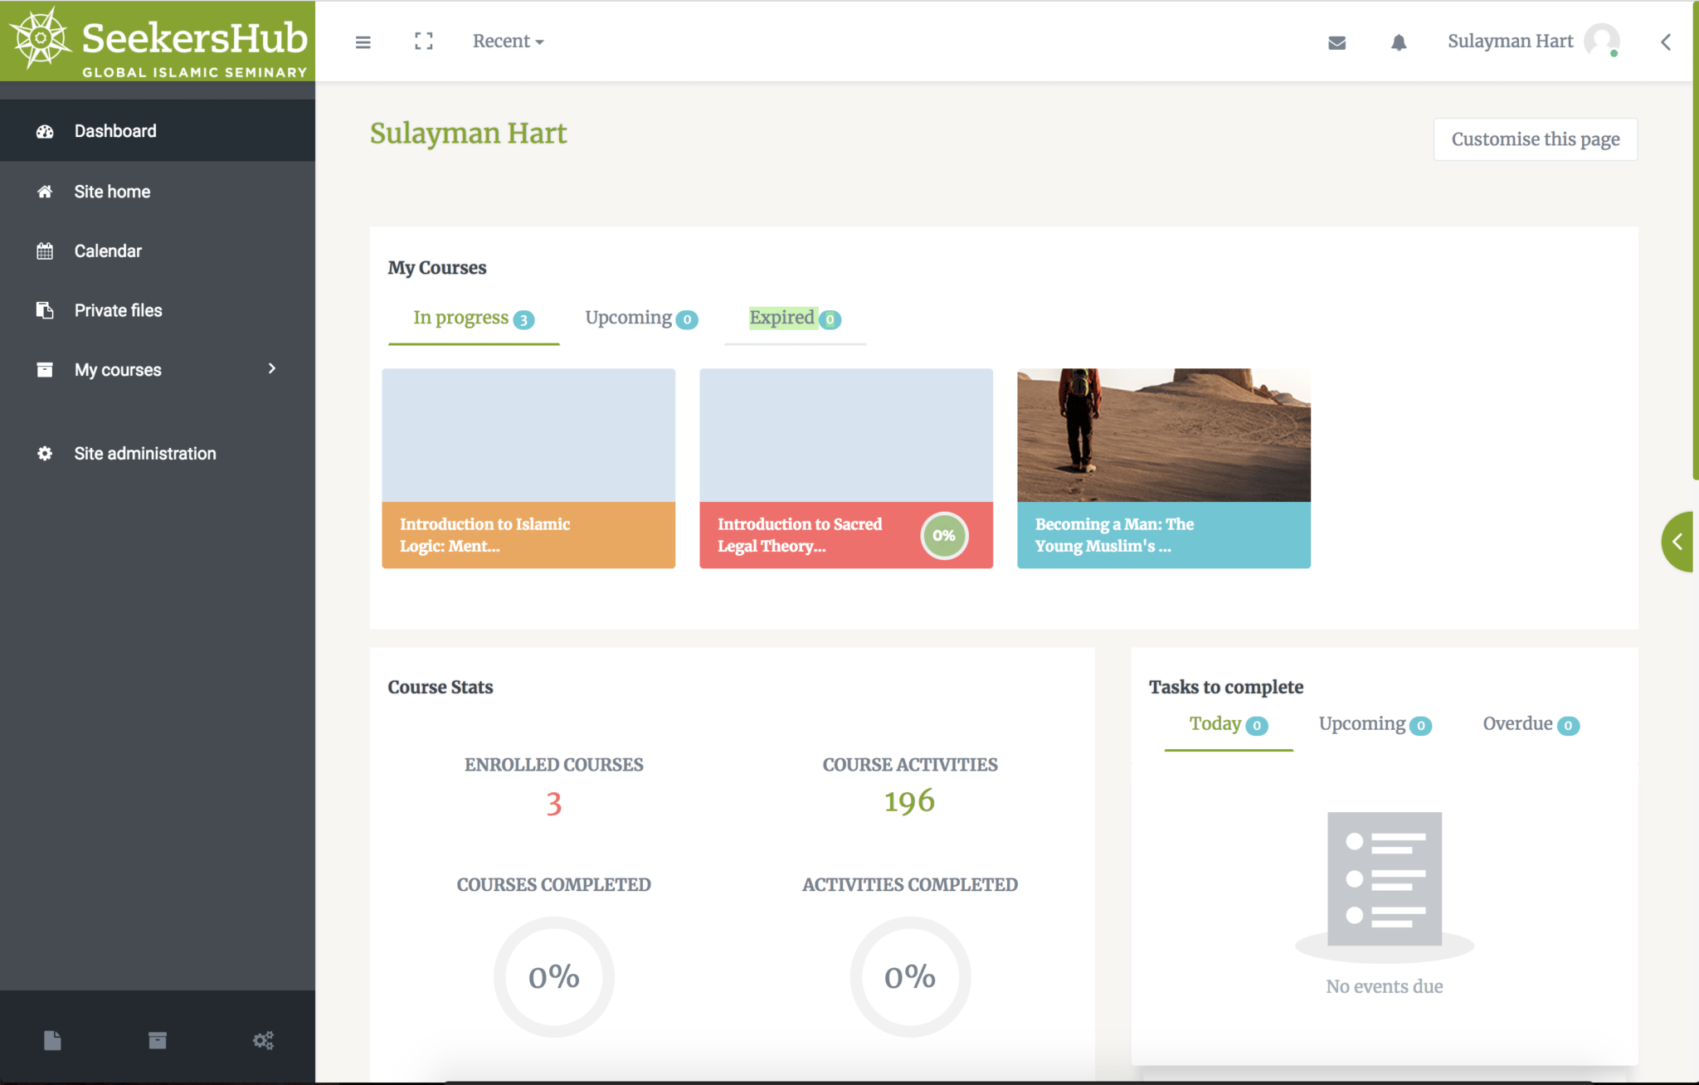
Task: Open Private files in sidebar
Action: point(158,310)
